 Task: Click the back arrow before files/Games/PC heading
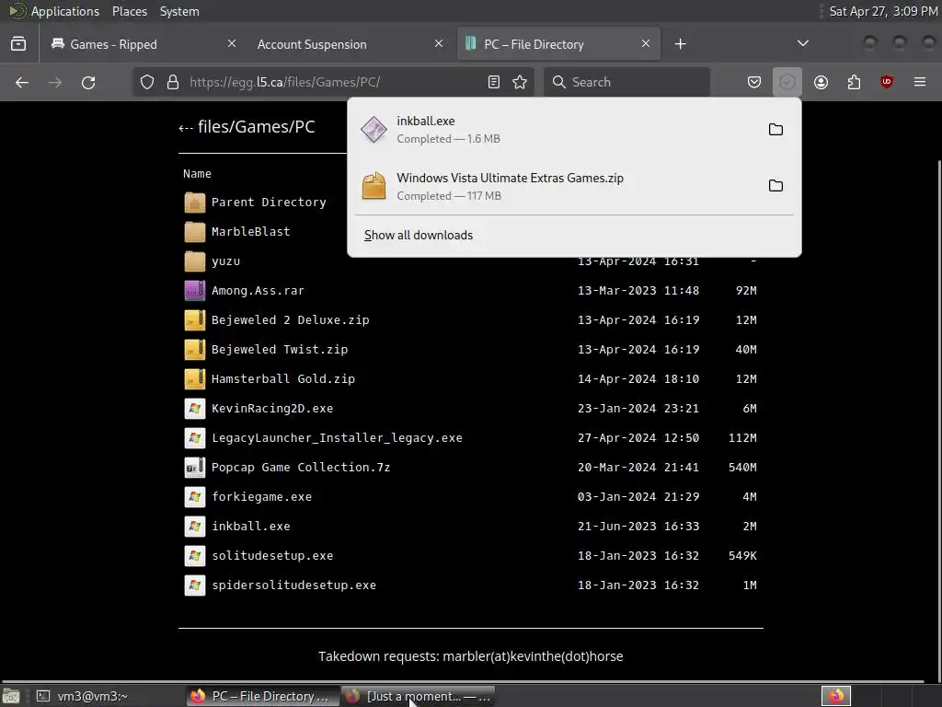click(x=186, y=127)
